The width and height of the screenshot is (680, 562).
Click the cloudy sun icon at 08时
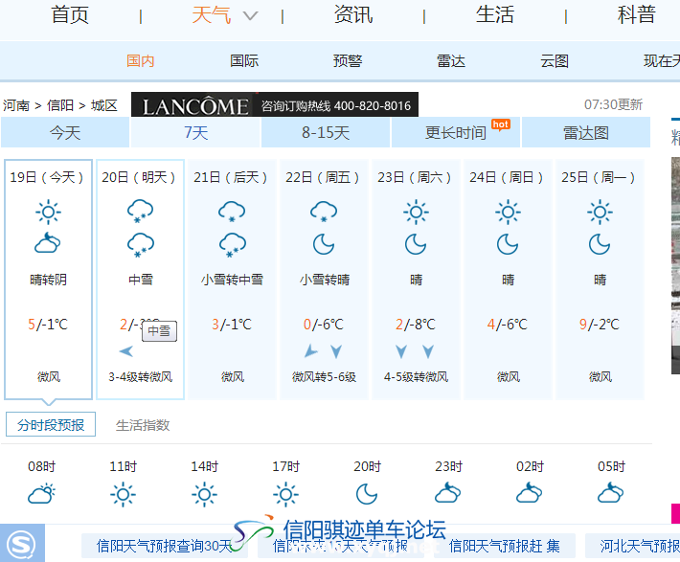(x=41, y=494)
